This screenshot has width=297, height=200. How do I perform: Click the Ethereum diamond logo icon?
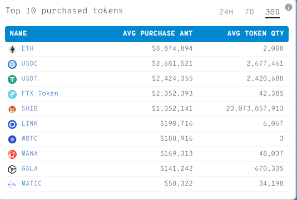[x=12, y=49]
